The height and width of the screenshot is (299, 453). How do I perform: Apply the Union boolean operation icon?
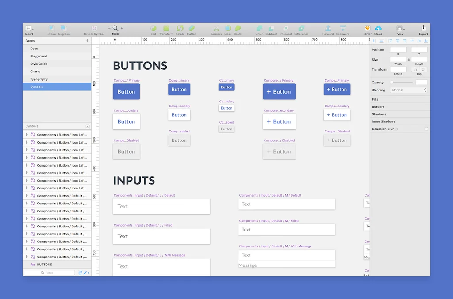pos(259,27)
